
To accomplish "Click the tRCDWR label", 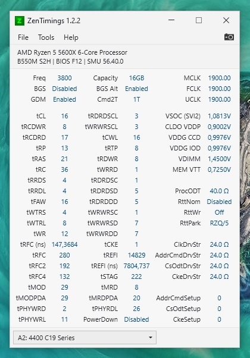I will tap(33, 127).
